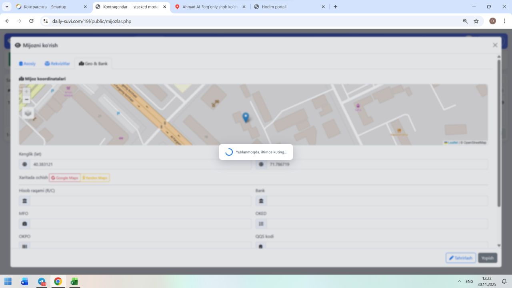The image size is (512, 288).
Task: Click the modal scrollbar down arrow
Action: [499, 246]
